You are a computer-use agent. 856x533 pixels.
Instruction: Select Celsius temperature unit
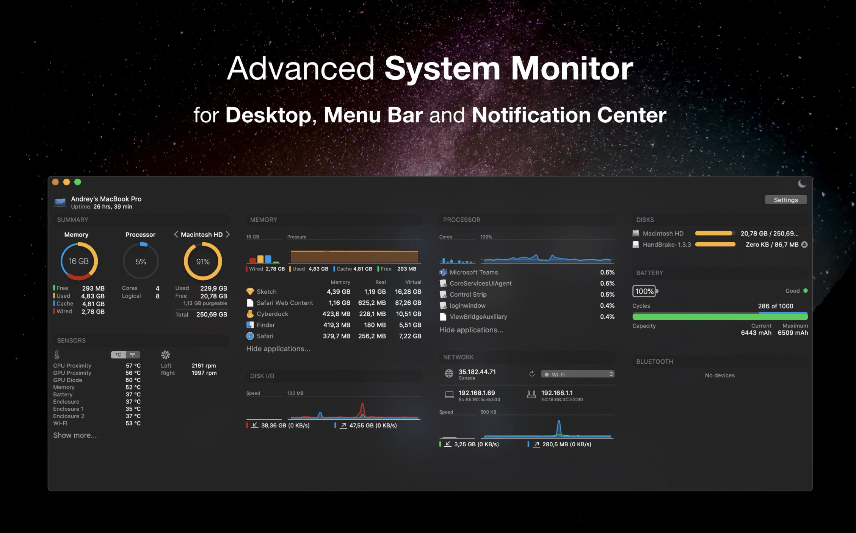click(118, 355)
